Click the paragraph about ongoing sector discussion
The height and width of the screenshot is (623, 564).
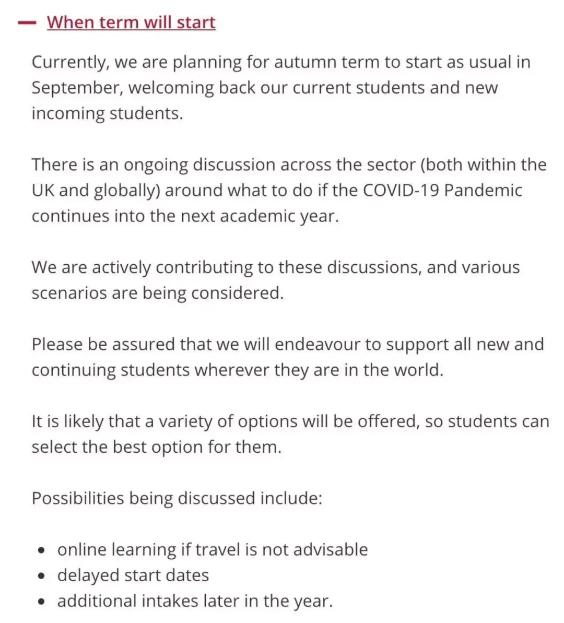point(288,190)
